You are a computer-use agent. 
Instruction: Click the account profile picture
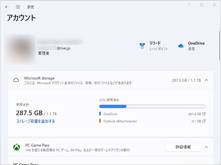[21, 50]
